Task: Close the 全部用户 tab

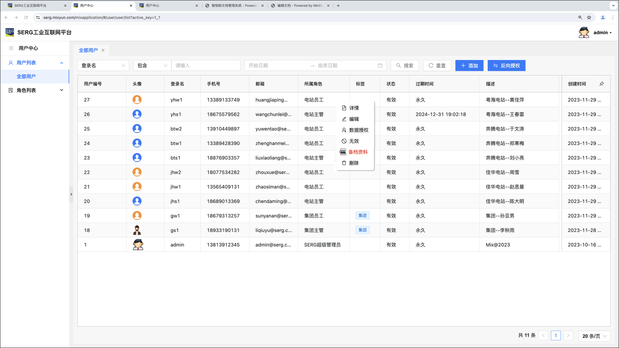Action: pyautogui.click(x=103, y=50)
